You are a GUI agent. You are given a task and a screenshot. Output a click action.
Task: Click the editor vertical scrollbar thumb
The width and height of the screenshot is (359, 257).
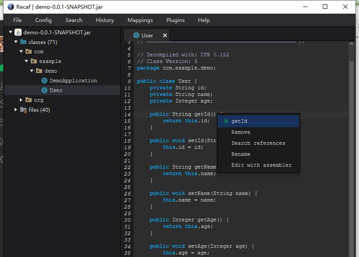tap(352, 158)
